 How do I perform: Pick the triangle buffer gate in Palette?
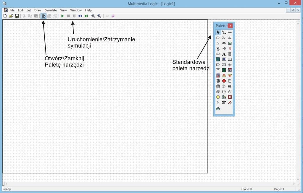(218, 43)
